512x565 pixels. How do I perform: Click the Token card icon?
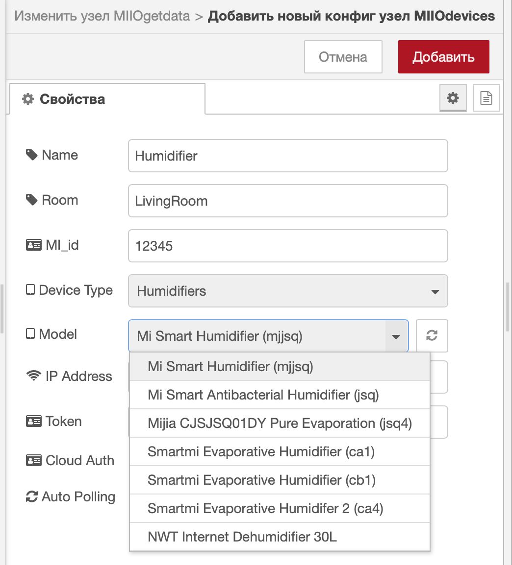pos(33,421)
